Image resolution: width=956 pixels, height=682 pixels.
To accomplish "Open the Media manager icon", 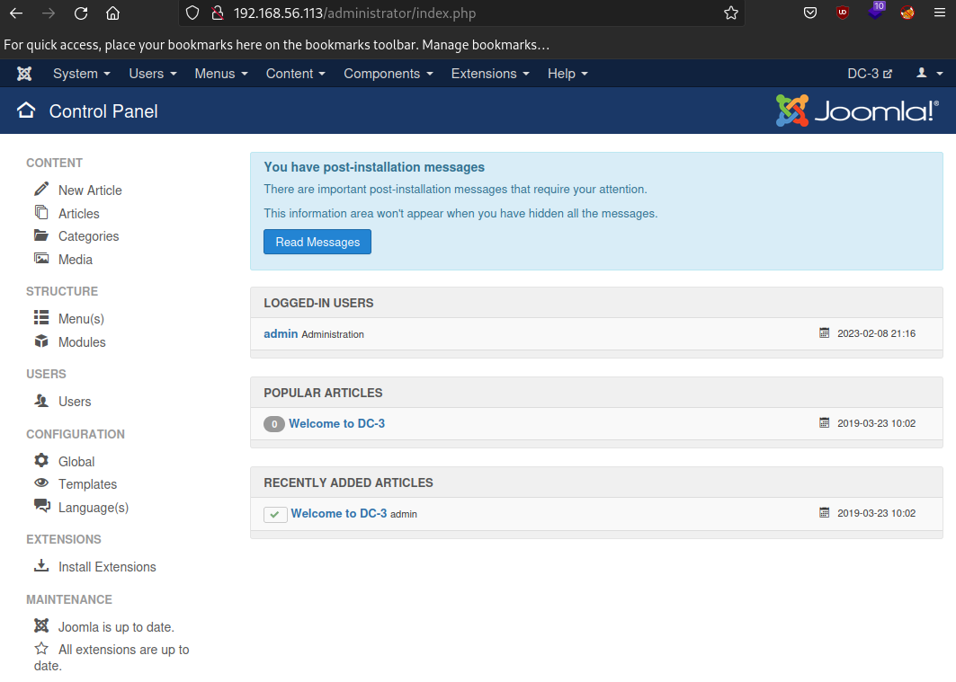I will 41,259.
